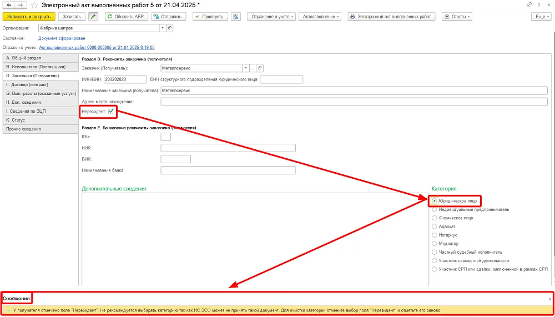Click the БИК input field

(175, 159)
